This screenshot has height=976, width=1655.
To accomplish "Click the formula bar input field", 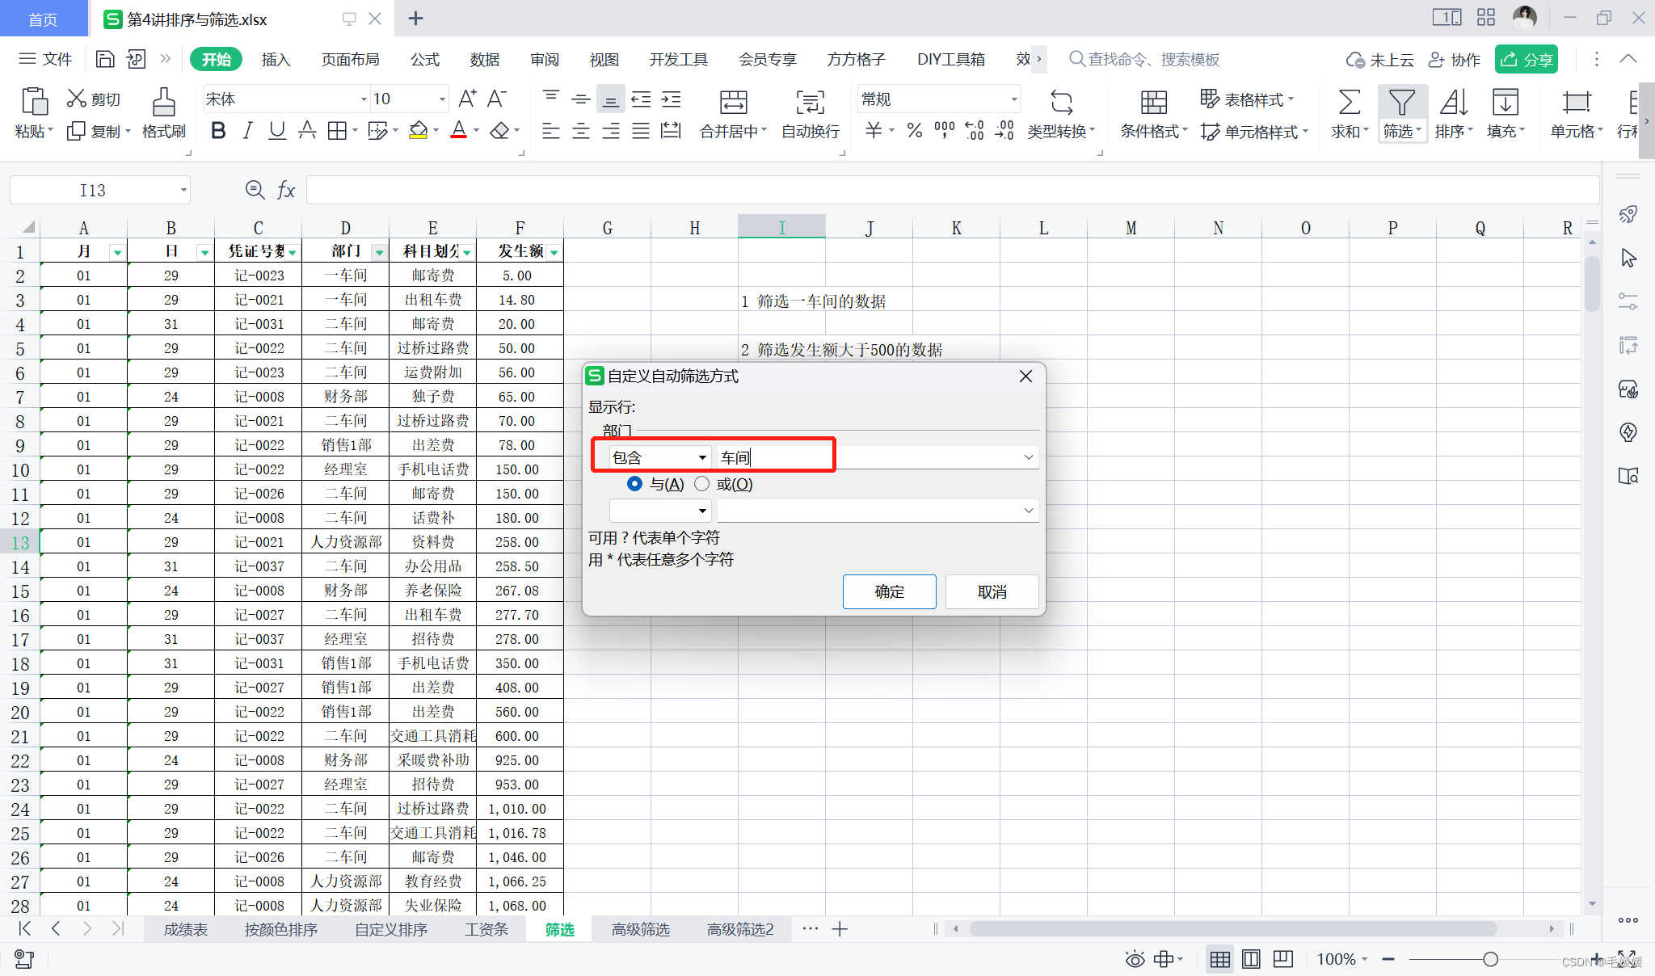I will [x=952, y=190].
